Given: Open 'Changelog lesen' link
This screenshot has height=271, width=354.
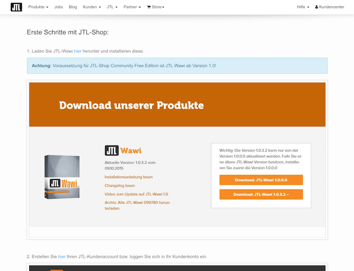Looking at the screenshot, I should 120,186.
